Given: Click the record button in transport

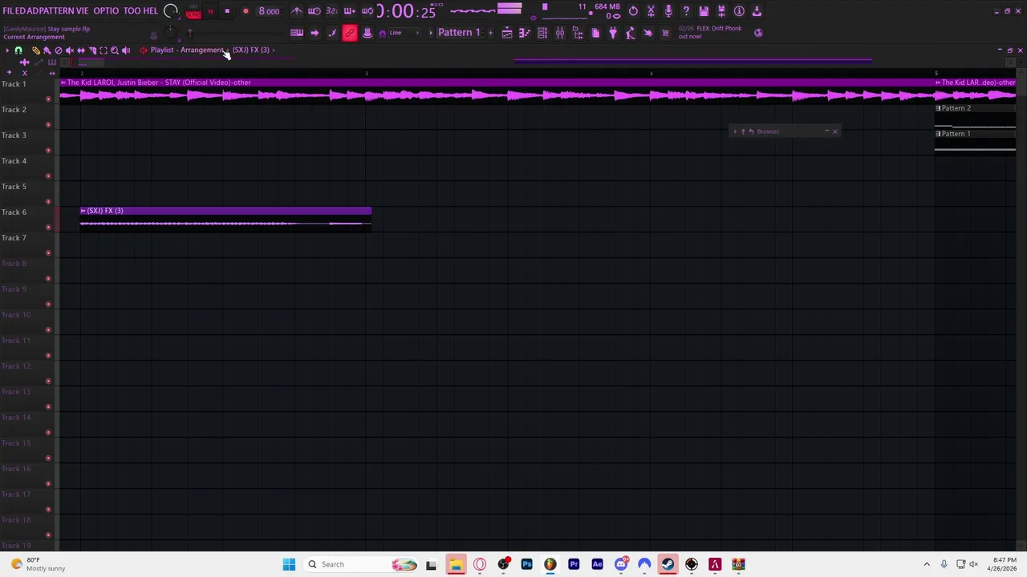Looking at the screenshot, I should pos(246,11).
